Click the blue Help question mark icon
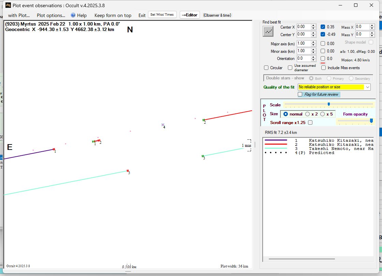Screen dimensions: 382x276 [73, 15]
